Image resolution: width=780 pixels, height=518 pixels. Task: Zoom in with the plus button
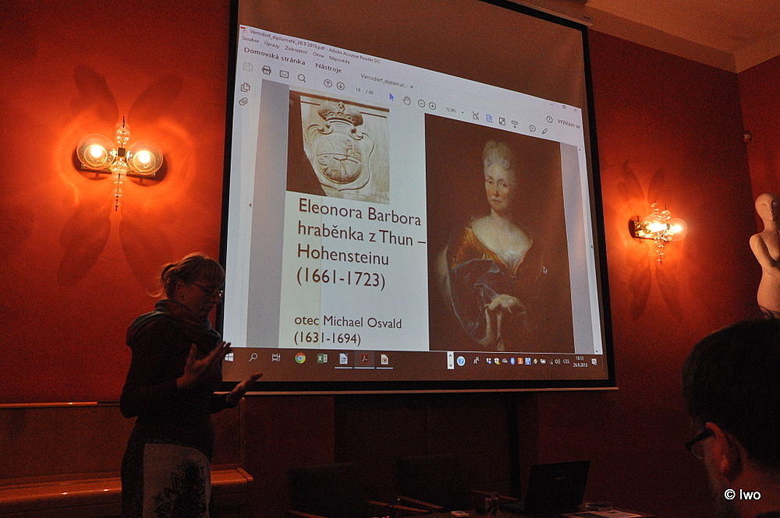(x=432, y=106)
